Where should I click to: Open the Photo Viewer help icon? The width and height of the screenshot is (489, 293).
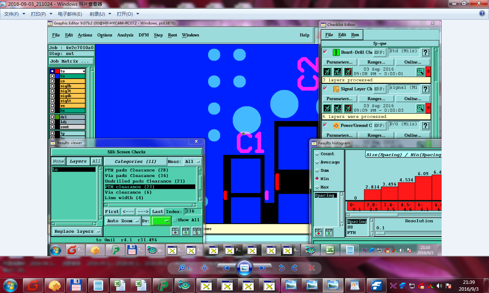(482, 14)
